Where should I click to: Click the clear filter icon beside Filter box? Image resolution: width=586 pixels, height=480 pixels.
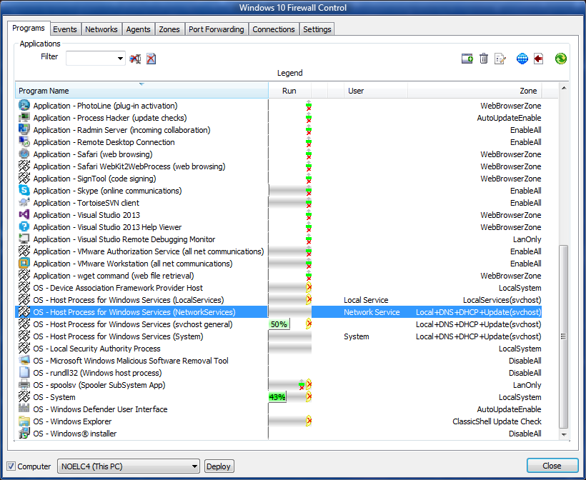point(135,59)
